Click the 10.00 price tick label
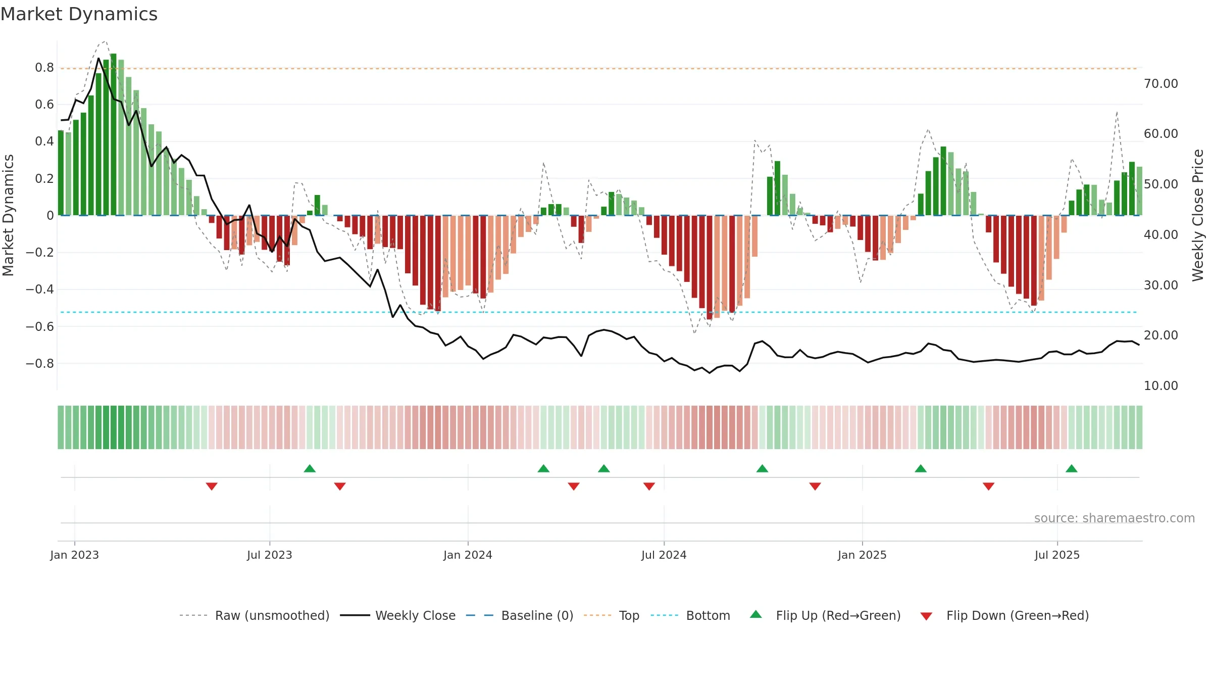The height and width of the screenshot is (682, 1212). (1161, 385)
